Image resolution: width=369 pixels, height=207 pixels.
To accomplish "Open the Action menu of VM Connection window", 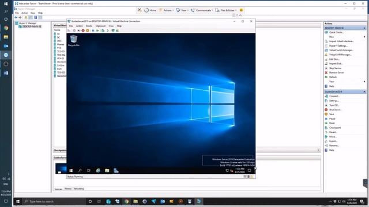I will coord(80,26).
